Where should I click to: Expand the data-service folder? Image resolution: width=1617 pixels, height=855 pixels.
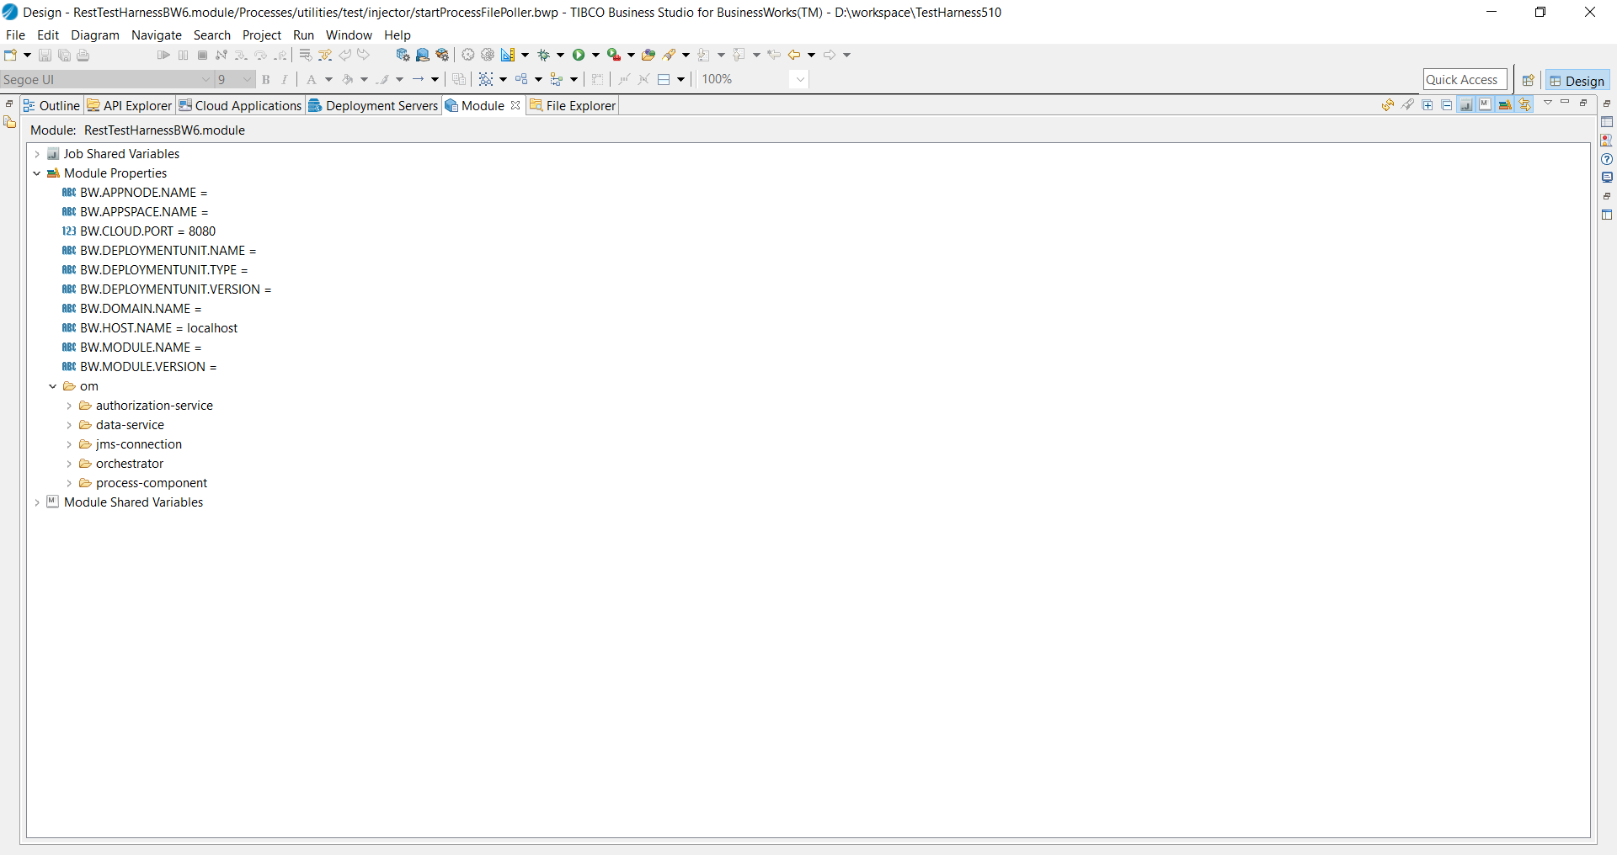click(69, 426)
